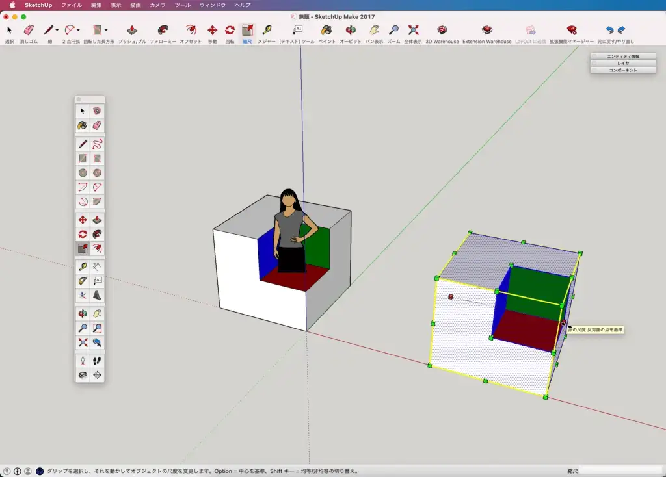Open the 編集 menu
666x477 pixels.
click(x=96, y=5)
